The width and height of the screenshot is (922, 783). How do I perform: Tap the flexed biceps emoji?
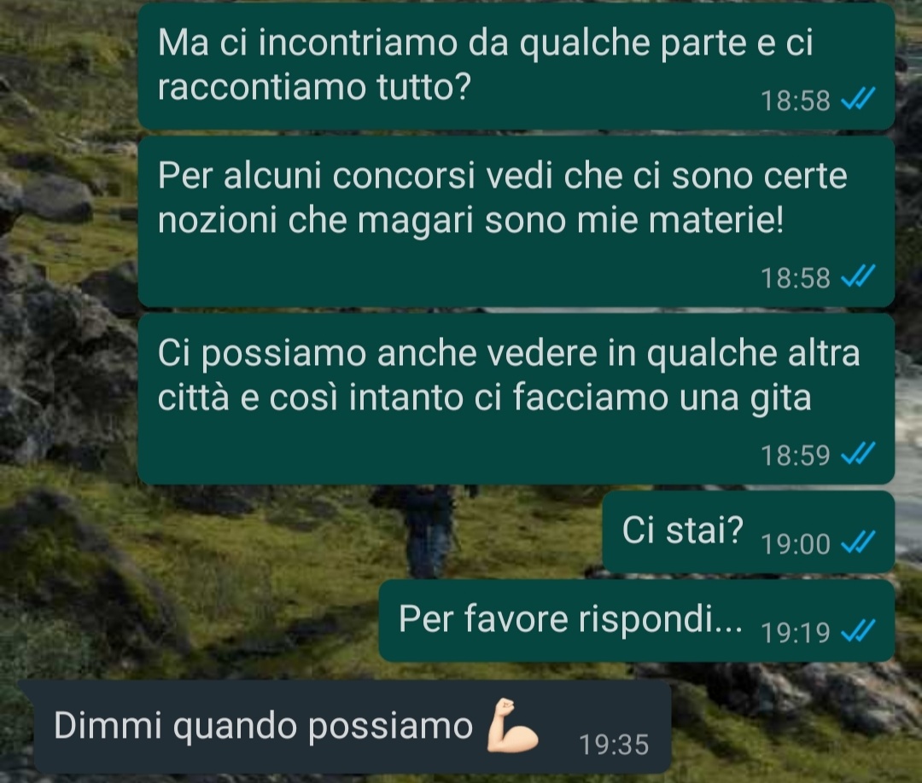(x=512, y=726)
